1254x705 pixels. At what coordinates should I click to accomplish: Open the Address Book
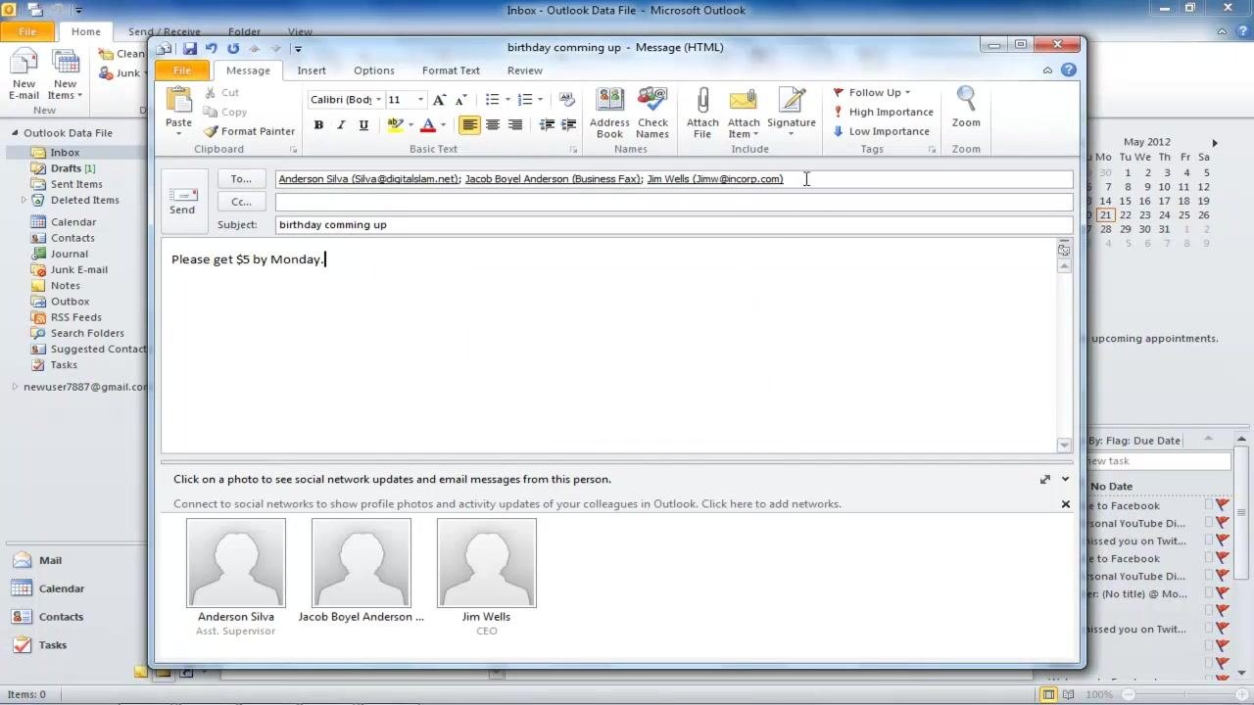point(609,114)
